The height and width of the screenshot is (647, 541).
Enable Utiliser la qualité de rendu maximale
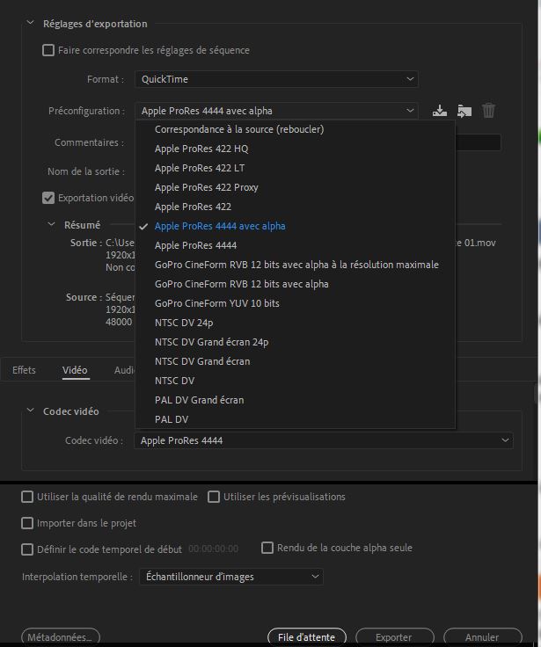click(x=27, y=497)
